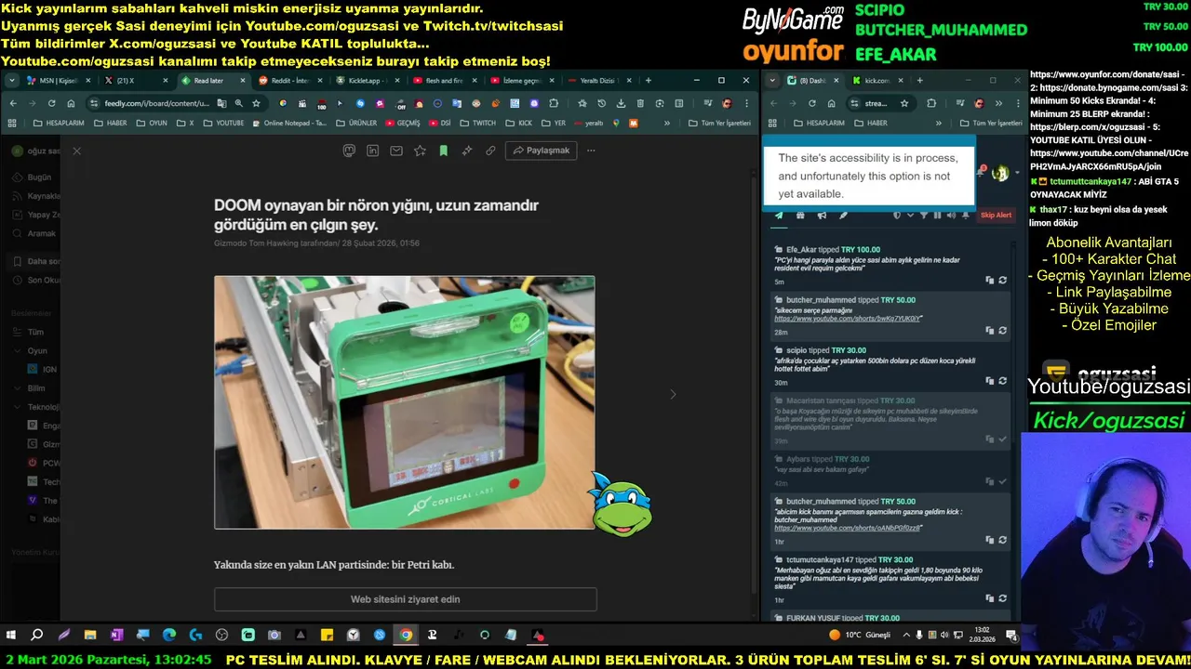Open the YOUTUBE bookmarks folder

coord(223,123)
